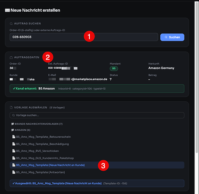The width and height of the screenshot is (199, 194).
Task: Click the magnifier icon inside Suchen button
Action: point(166,37)
